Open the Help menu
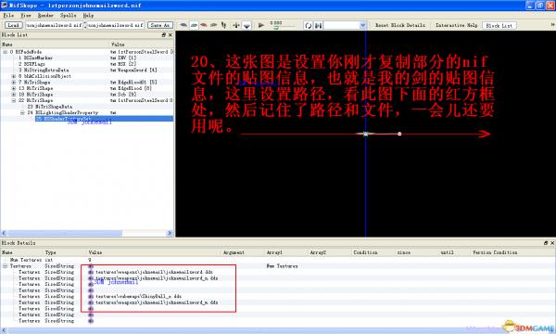Viewport: 556px width, 334px height. (x=88, y=15)
